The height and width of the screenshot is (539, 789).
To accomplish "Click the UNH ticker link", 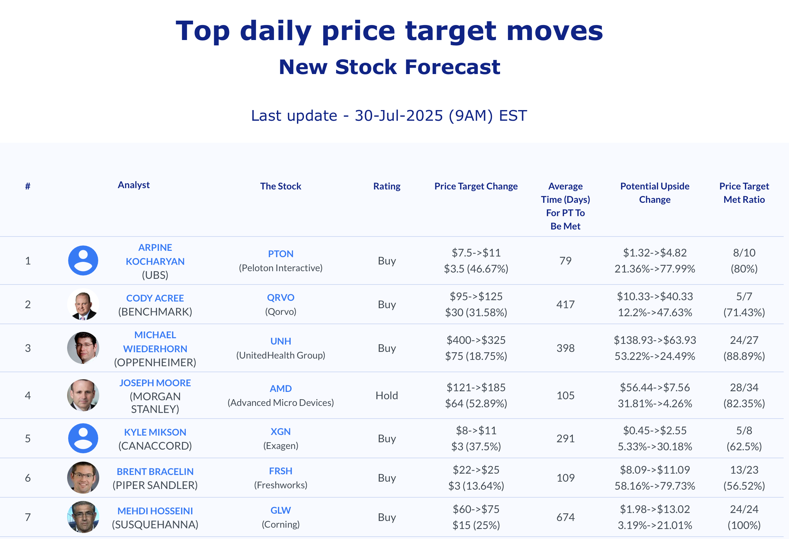I will pos(281,341).
